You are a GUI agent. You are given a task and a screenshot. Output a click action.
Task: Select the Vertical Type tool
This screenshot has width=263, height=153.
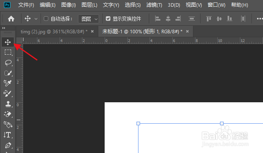8,135
